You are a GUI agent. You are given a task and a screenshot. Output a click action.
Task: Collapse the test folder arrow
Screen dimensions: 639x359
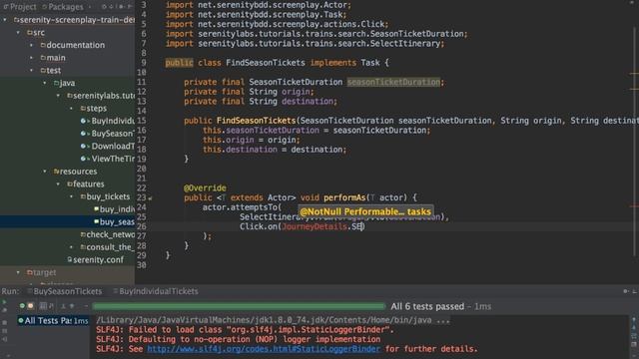(x=31, y=70)
